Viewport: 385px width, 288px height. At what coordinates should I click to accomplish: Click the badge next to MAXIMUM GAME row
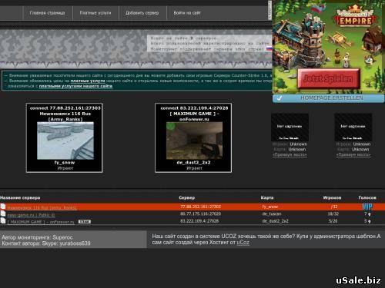coord(85,222)
